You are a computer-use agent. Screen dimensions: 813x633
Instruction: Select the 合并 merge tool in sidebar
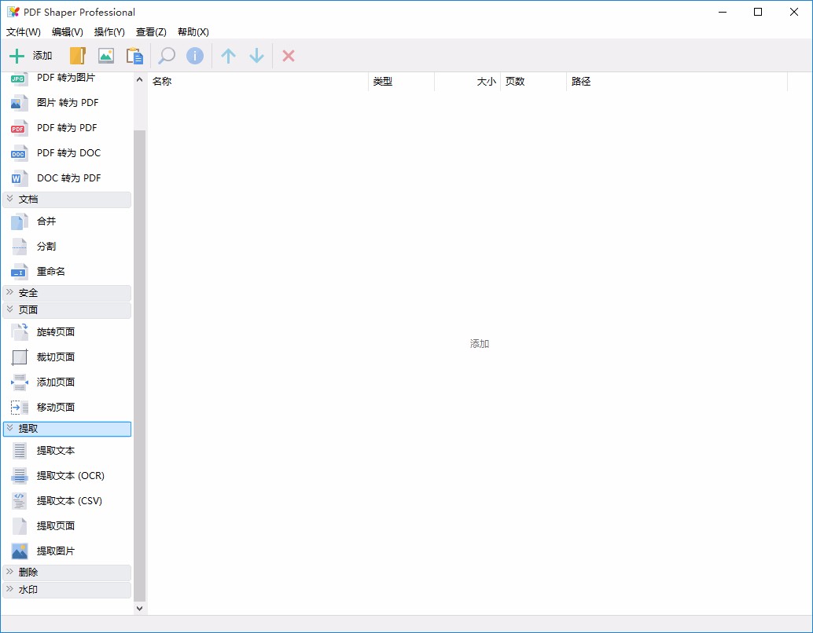click(x=45, y=221)
